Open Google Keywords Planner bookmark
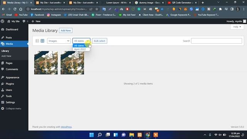The width and height of the screenshot is (247, 139). [178, 15]
